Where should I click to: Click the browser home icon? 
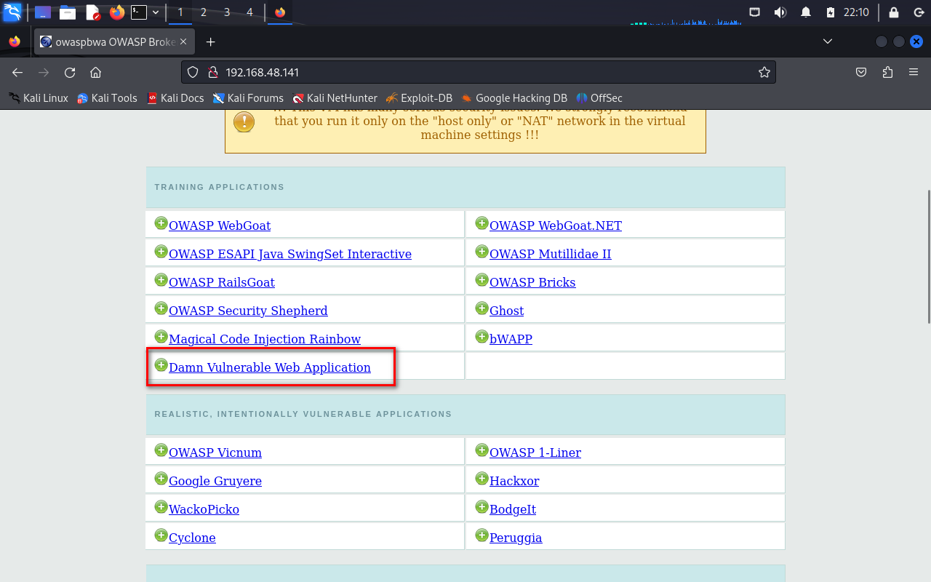[95, 72]
